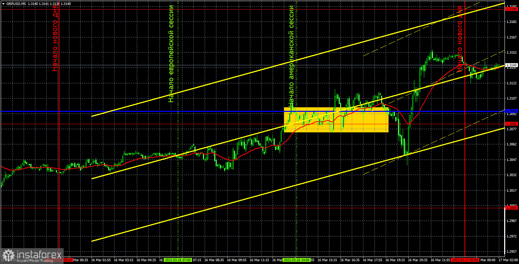Viewport: 519px width, 264px height.
Task: Click the axis price value 1.3182
Action: (511, 22)
